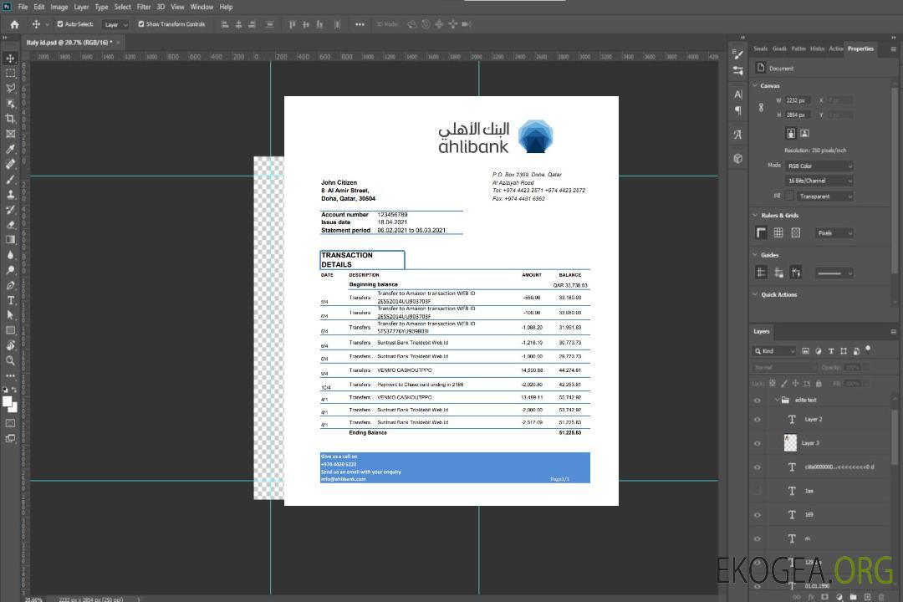Select the Clone Stamp tool
903x602 pixels.
point(10,195)
